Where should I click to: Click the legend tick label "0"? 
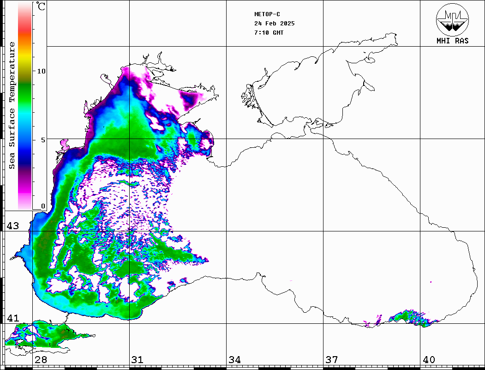coord(43,206)
